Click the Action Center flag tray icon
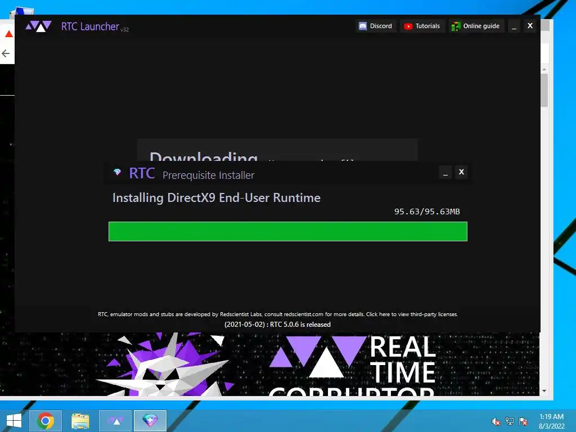Screen dimensions: 576x432 (523, 421)
